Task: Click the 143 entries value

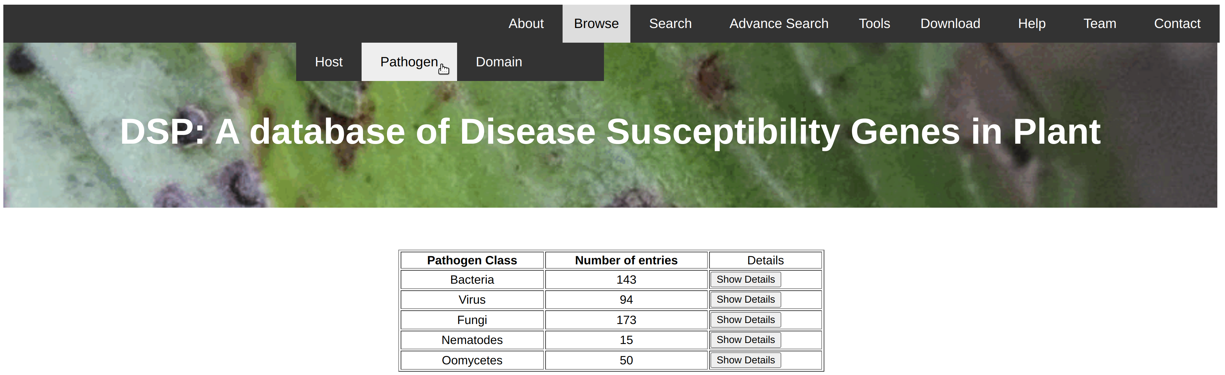Action: tap(626, 280)
